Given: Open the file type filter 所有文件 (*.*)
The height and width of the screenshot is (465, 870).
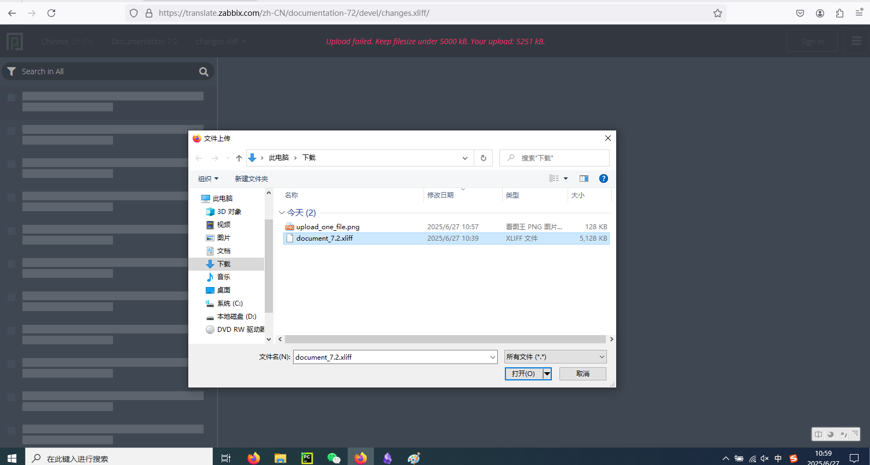Looking at the screenshot, I should [555, 357].
